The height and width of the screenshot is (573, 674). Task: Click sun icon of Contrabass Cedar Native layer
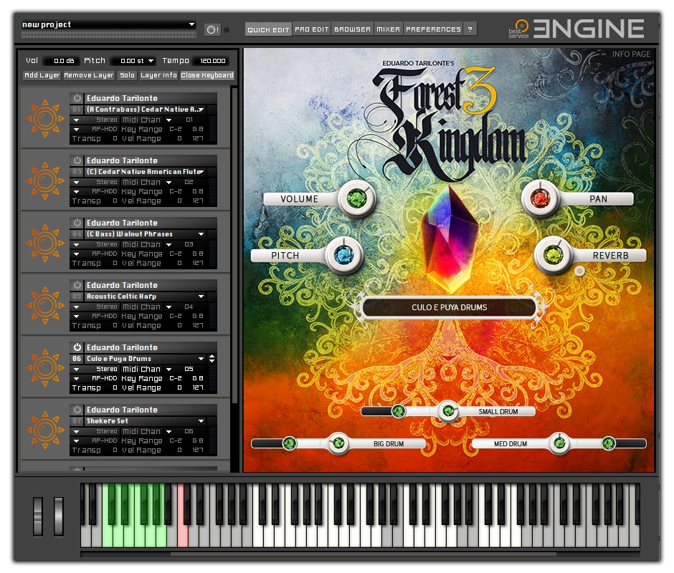(44, 119)
